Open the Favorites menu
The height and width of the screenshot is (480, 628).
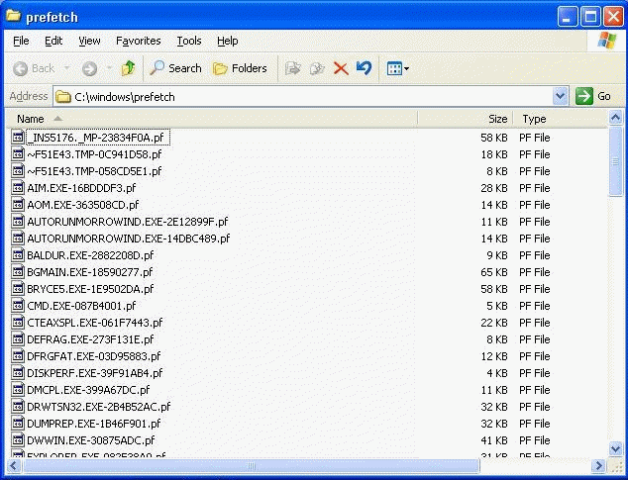(138, 41)
